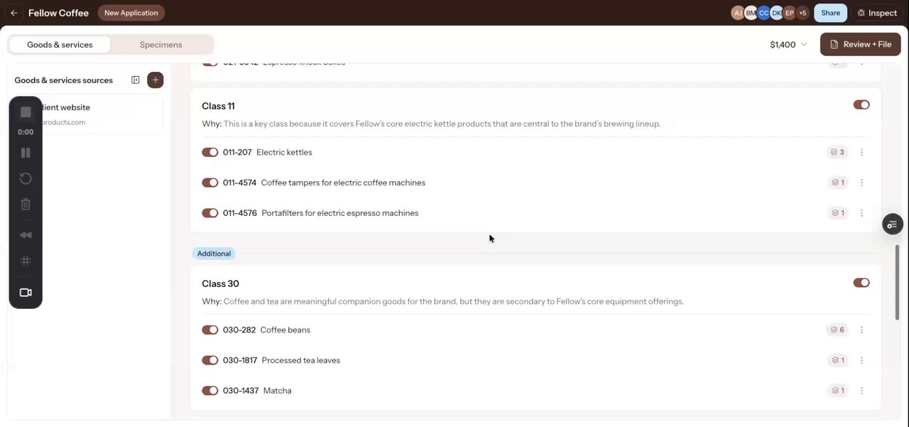The width and height of the screenshot is (909, 427).
Task: Turn off the Class 30 toggle
Action: point(861,283)
